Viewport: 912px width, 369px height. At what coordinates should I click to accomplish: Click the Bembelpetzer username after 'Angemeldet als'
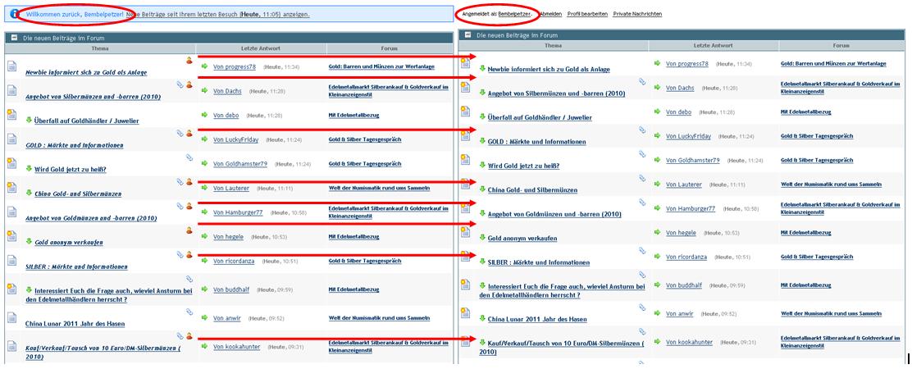coord(514,15)
